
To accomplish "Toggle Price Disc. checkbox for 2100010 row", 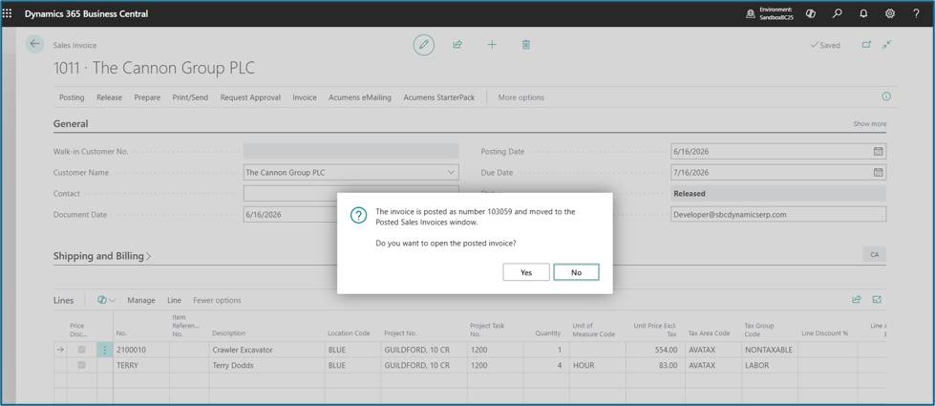I will tap(82, 350).
